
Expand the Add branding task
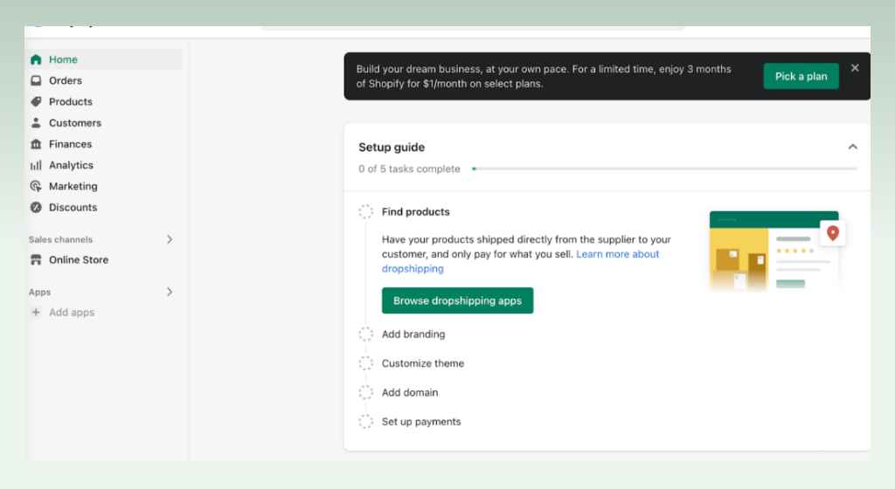(413, 334)
